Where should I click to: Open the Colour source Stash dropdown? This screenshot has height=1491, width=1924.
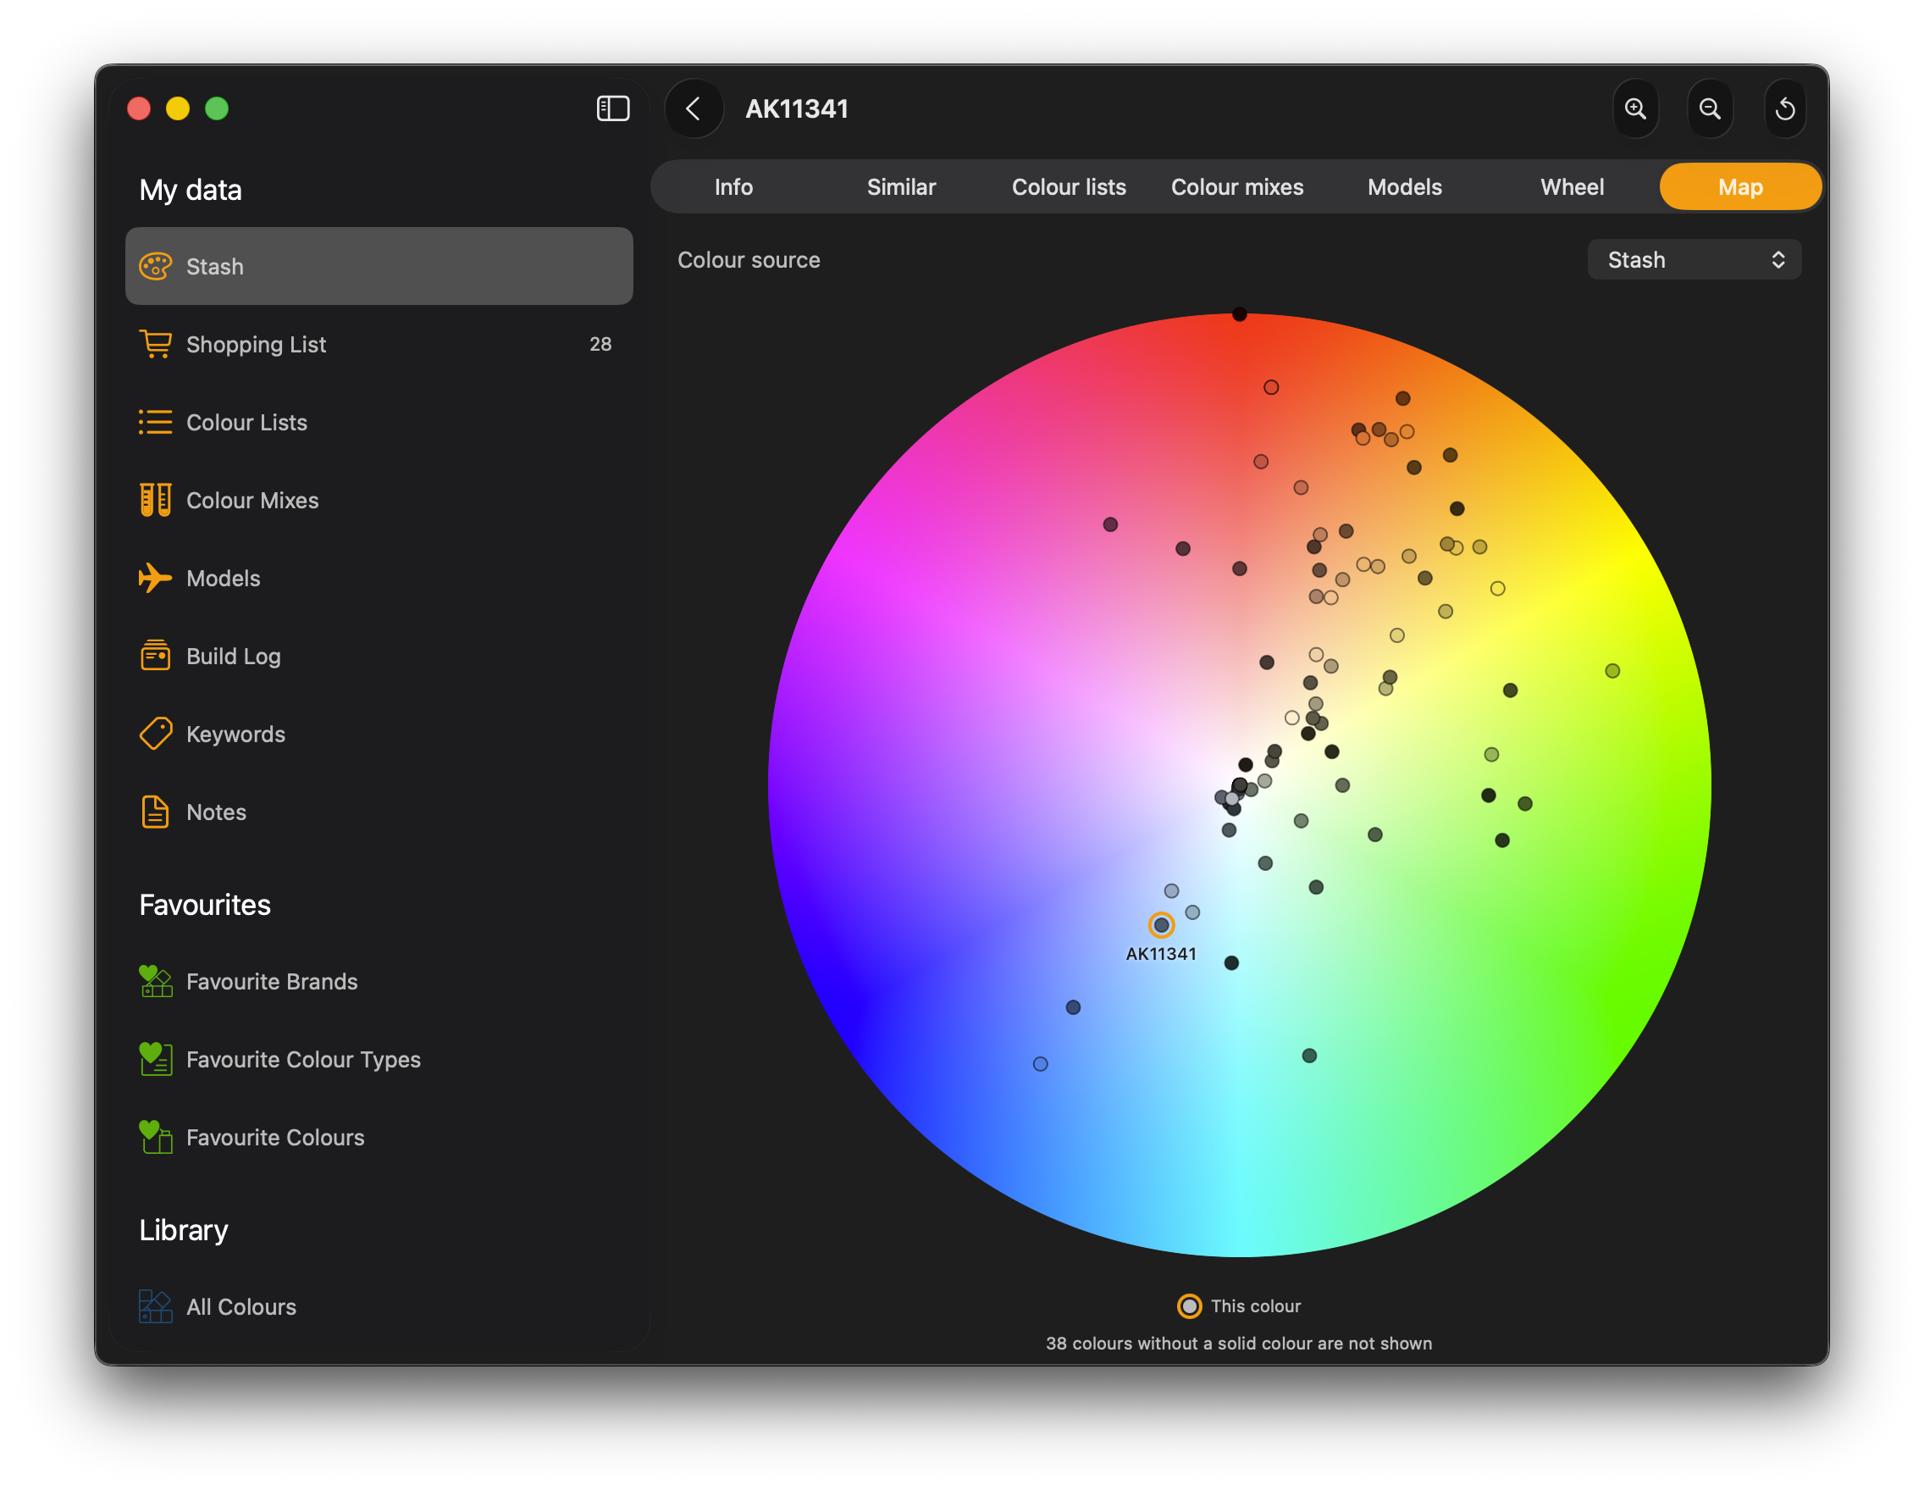point(1693,260)
